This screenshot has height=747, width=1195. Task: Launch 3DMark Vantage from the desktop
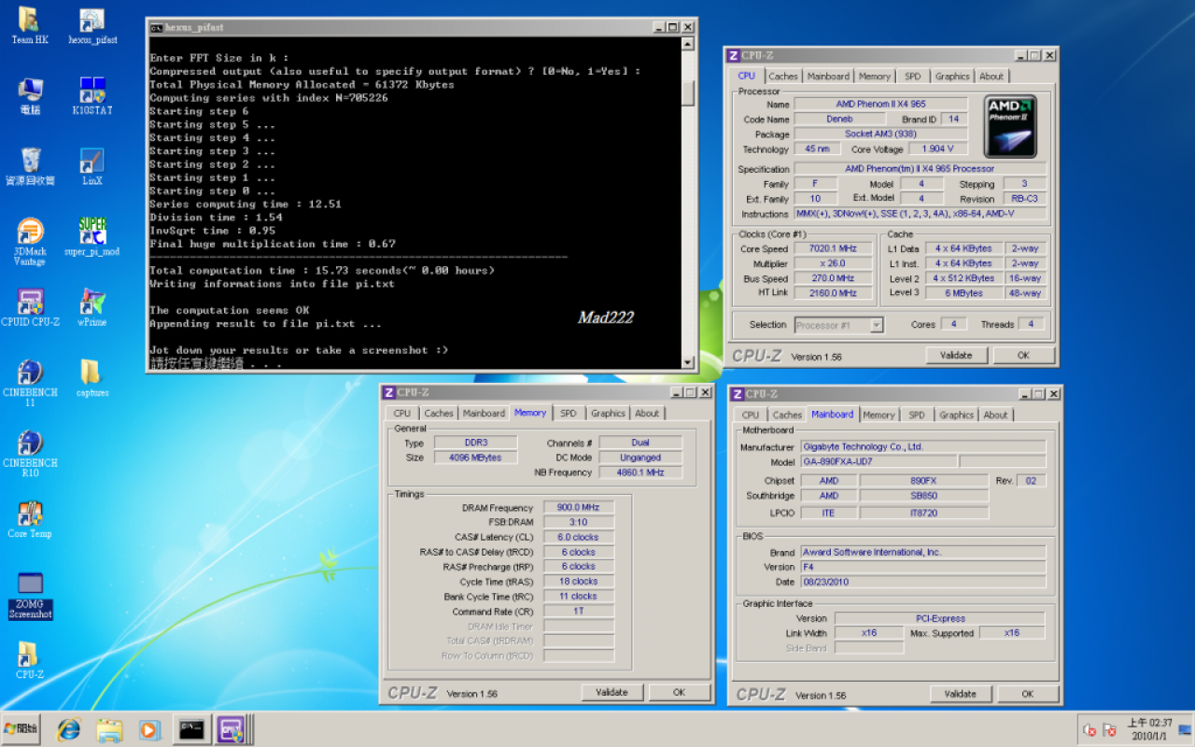30,243
